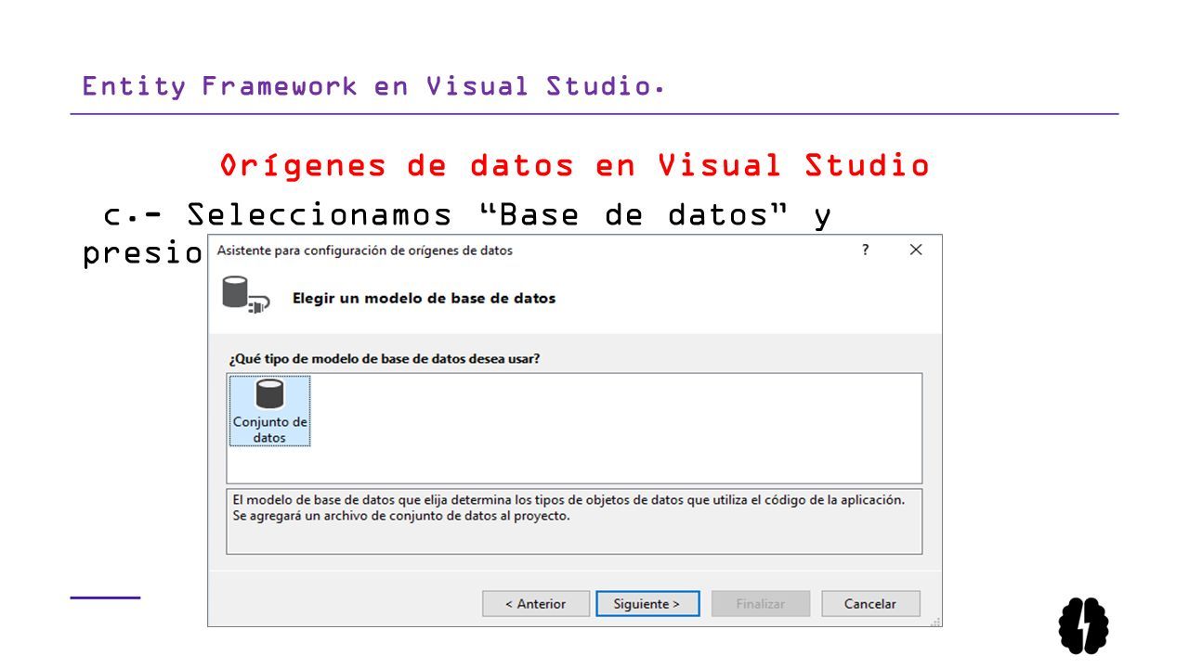1189x668 pixels.
Task: Click the 'Elegir un modelo de base de datos' heading
Action: (424, 298)
